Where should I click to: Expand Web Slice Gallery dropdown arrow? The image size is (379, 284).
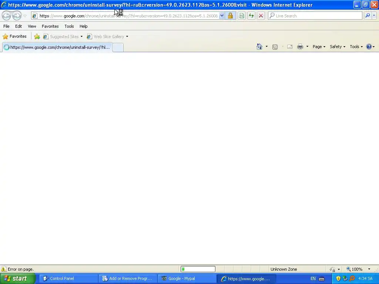pyautogui.click(x=127, y=37)
